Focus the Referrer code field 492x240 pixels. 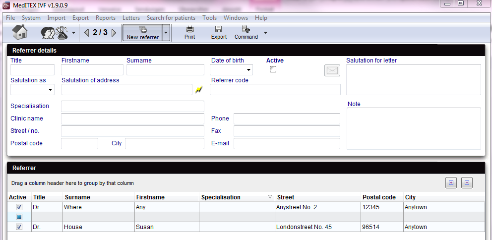[x=275, y=90]
